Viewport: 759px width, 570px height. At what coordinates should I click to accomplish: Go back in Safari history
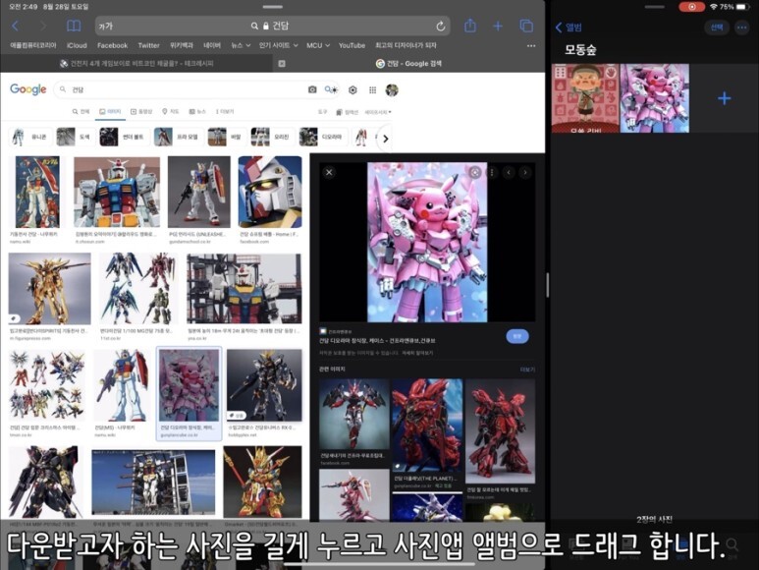coord(15,26)
